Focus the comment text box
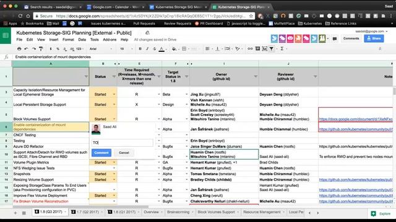 (123, 142)
